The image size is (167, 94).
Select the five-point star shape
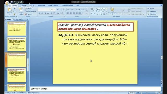tap(104, 14)
